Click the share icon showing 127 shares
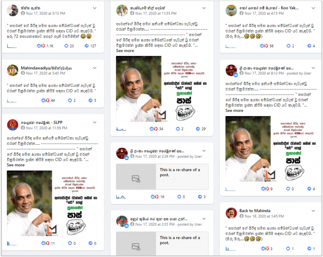The height and width of the screenshot is (257, 323). (87, 46)
